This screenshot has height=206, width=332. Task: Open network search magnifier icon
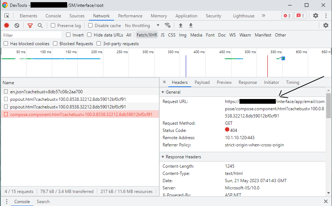click(x=40, y=26)
